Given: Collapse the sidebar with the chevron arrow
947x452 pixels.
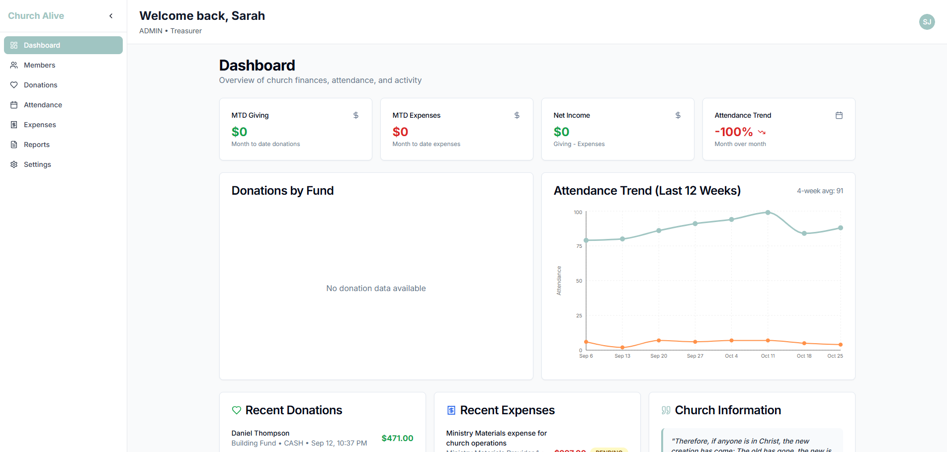Looking at the screenshot, I should pyautogui.click(x=111, y=15).
